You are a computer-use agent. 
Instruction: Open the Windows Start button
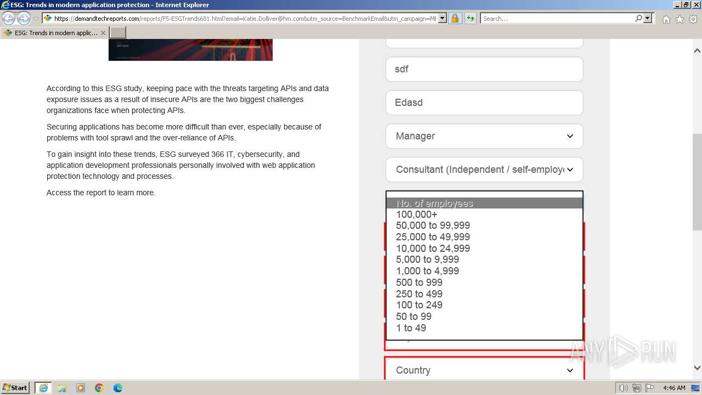pyautogui.click(x=15, y=388)
